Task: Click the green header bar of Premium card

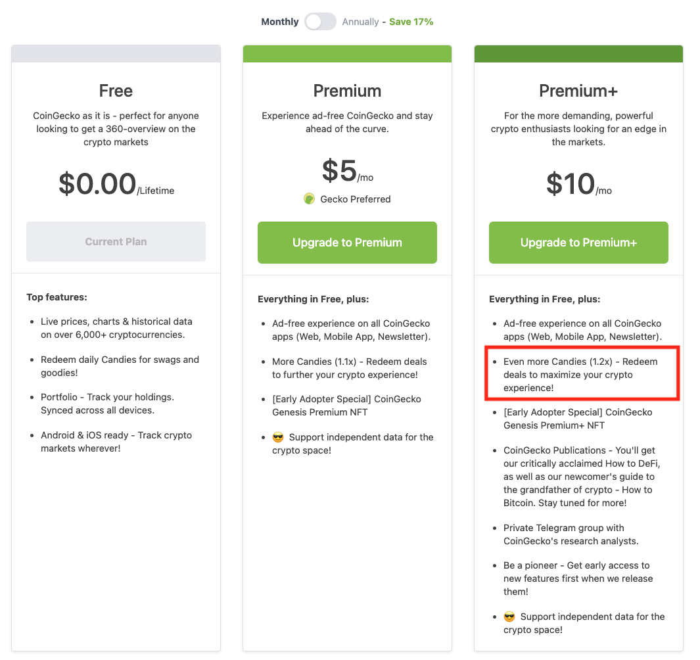Action: (x=347, y=53)
